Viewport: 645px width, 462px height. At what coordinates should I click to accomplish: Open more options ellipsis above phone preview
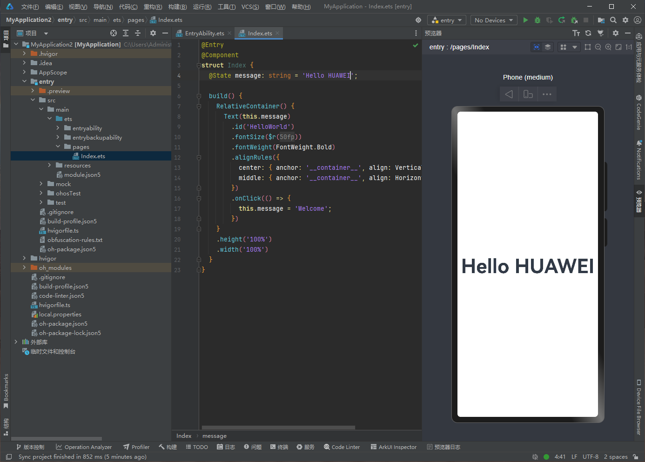point(547,94)
